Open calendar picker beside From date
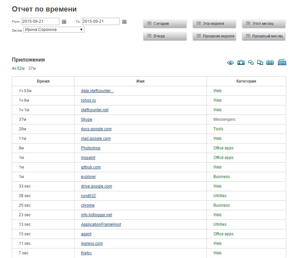This screenshot has width=299, height=258. [x=64, y=22]
